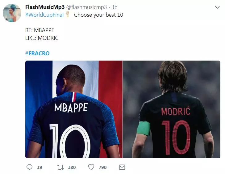The width and height of the screenshot is (225, 174).
Task: Click the retweet count 180
Action: (x=72, y=167)
